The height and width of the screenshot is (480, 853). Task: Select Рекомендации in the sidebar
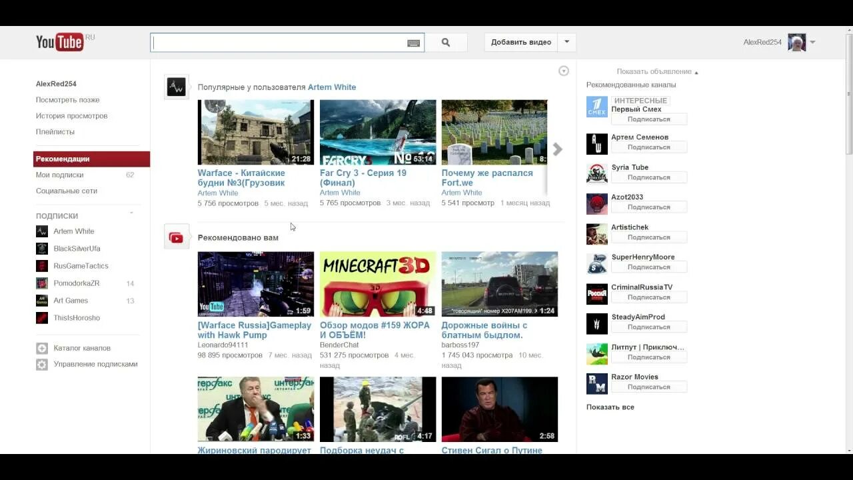pyautogui.click(x=91, y=159)
